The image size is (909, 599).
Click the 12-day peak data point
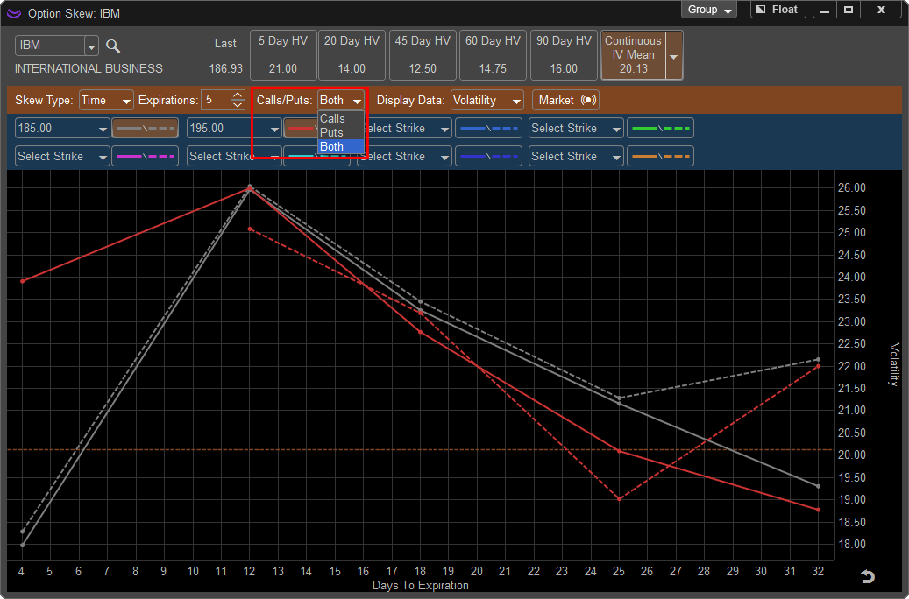(250, 187)
